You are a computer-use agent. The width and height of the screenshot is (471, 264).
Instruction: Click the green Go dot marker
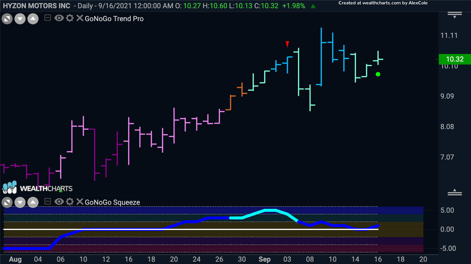click(378, 75)
